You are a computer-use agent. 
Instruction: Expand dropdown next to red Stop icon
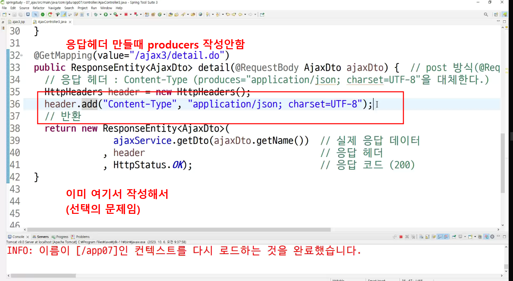tap(131, 15)
